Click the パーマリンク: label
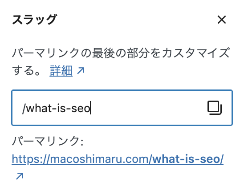244x195 pixels. (48, 141)
